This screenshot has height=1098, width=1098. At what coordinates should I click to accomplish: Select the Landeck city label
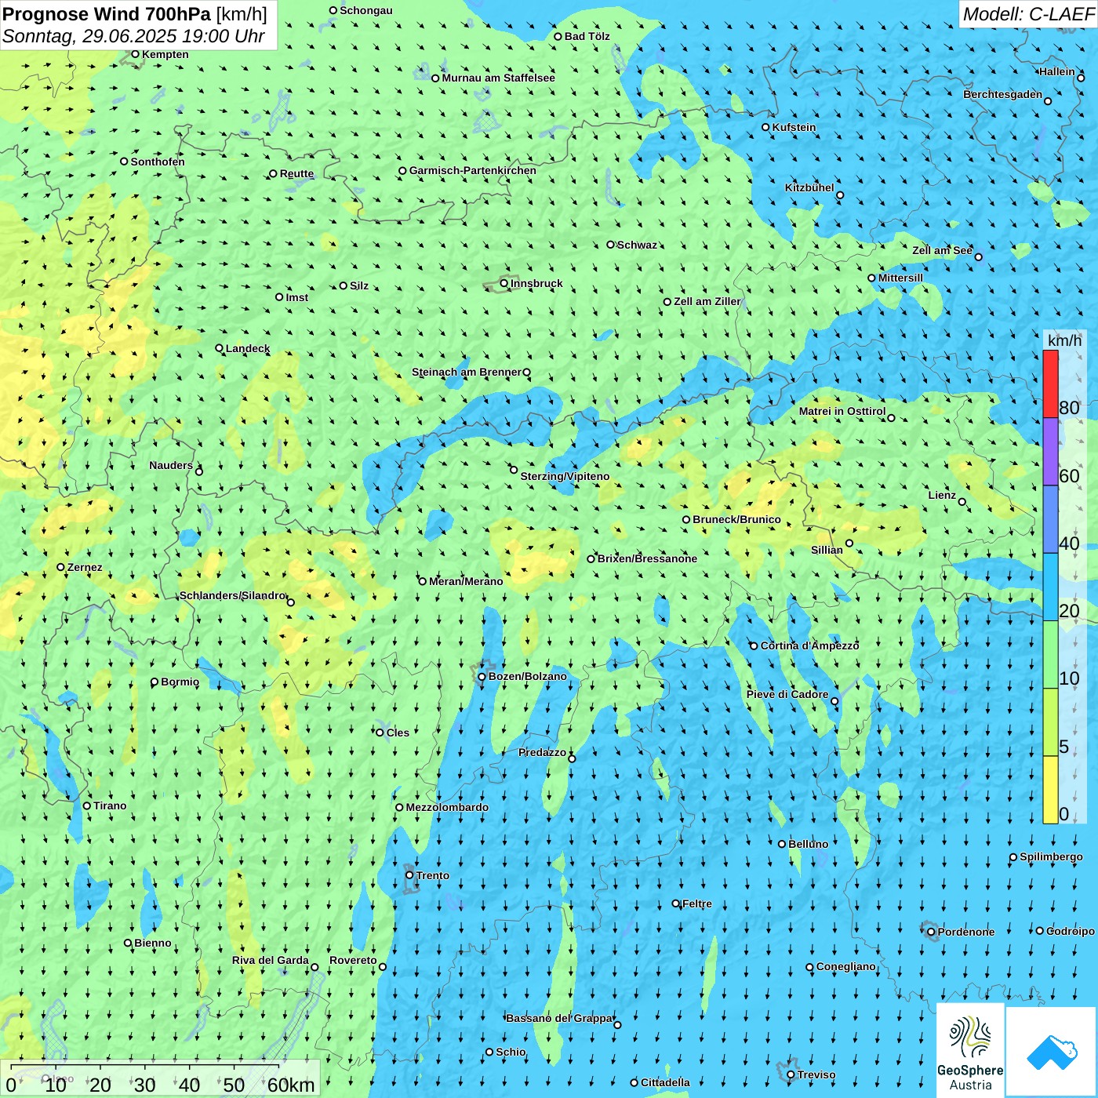pos(248,348)
